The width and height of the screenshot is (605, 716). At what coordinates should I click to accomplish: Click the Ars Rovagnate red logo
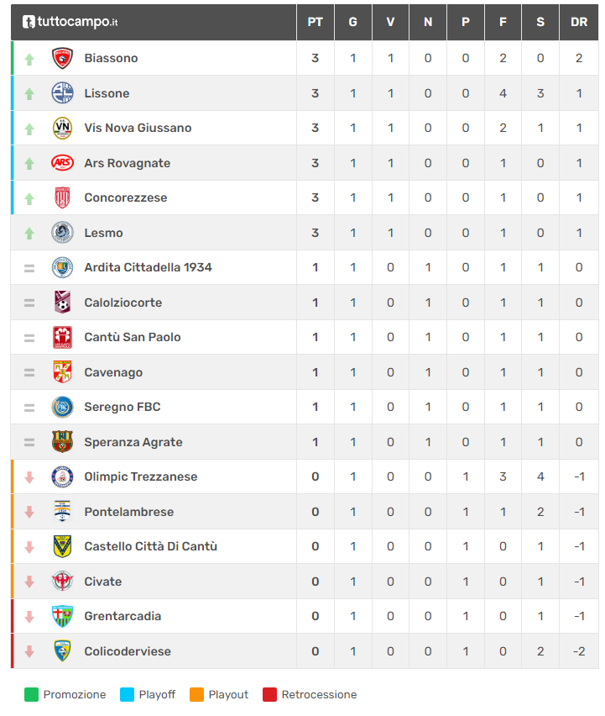pyautogui.click(x=63, y=163)
